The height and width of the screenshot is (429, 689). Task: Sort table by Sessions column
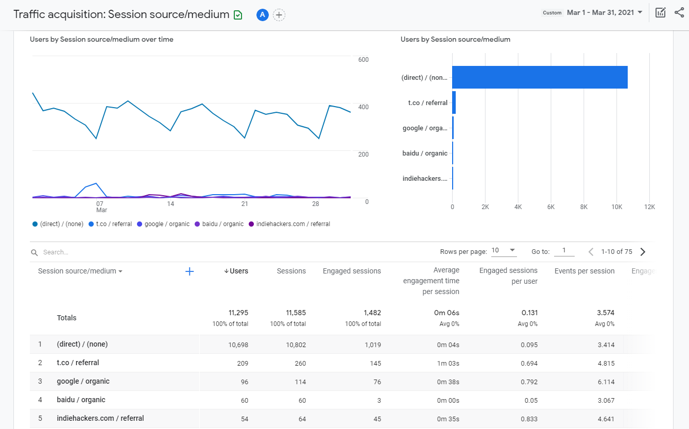(291, 271)
